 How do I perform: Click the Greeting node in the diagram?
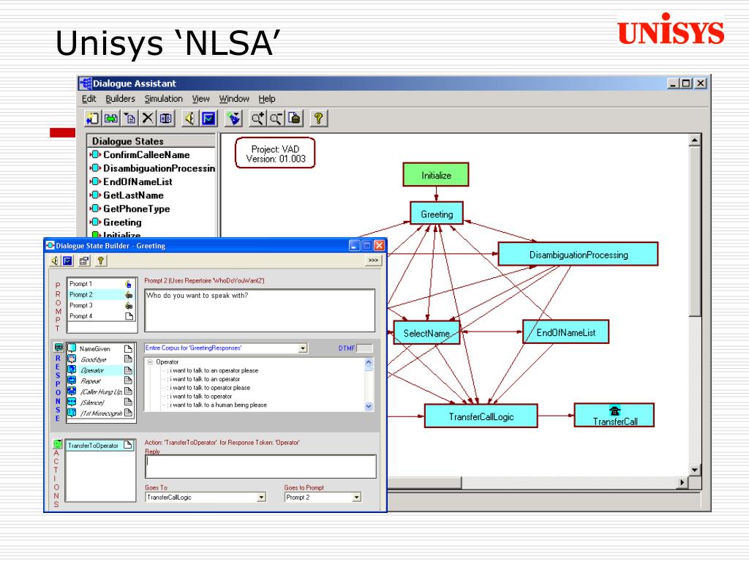(437, 214)
